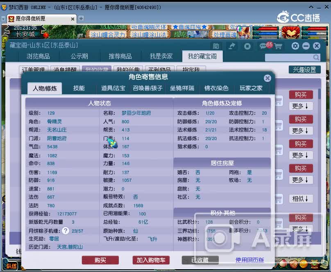Select the 我的藏宝阁 tab
This screenshot has height=272, width=331.
pos(202,57)
